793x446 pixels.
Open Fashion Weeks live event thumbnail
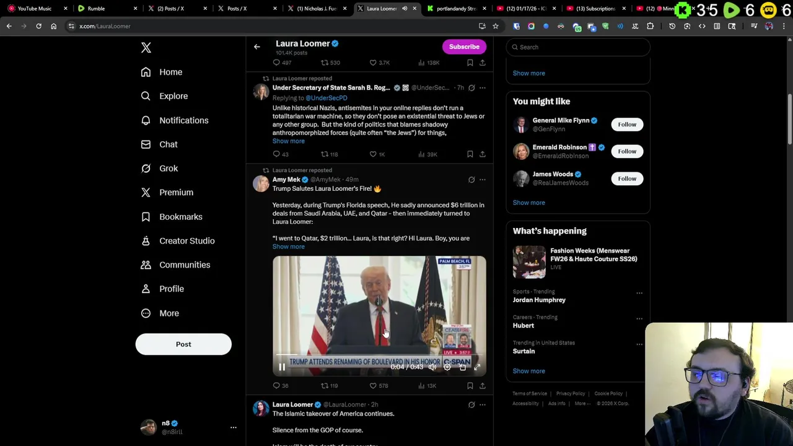(x=529, y=262)
